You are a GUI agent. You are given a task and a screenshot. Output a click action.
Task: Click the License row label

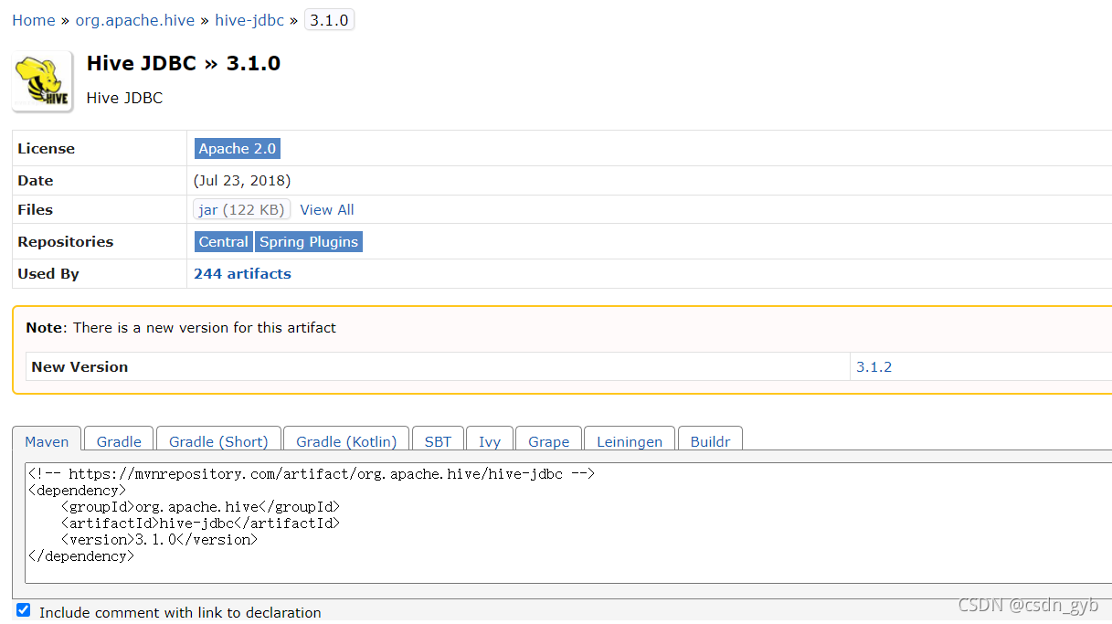pyautogui.click(x=46, y=148)
